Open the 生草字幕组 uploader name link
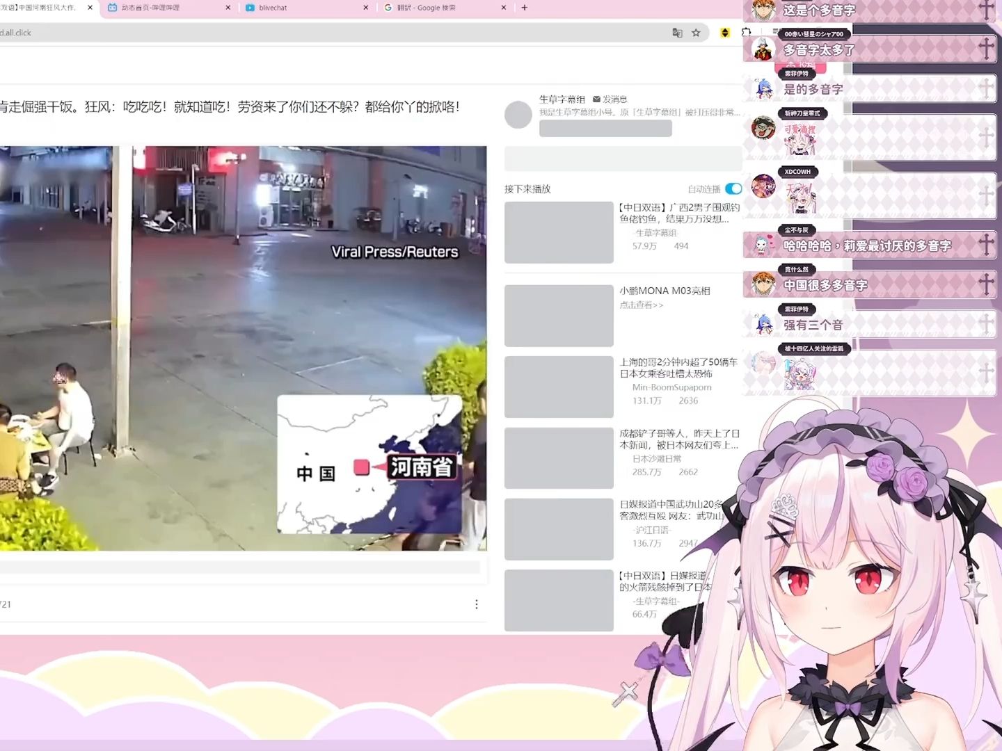Screen dimensions: 1002x751 [562, 99]
